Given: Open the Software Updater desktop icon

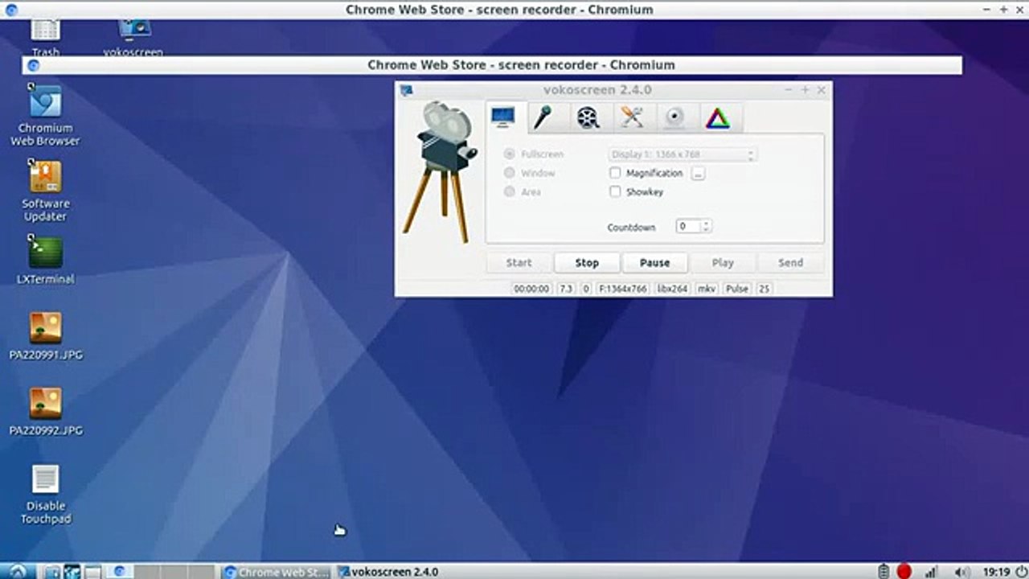Looking at the screenshot, I should tap(45, 191).
